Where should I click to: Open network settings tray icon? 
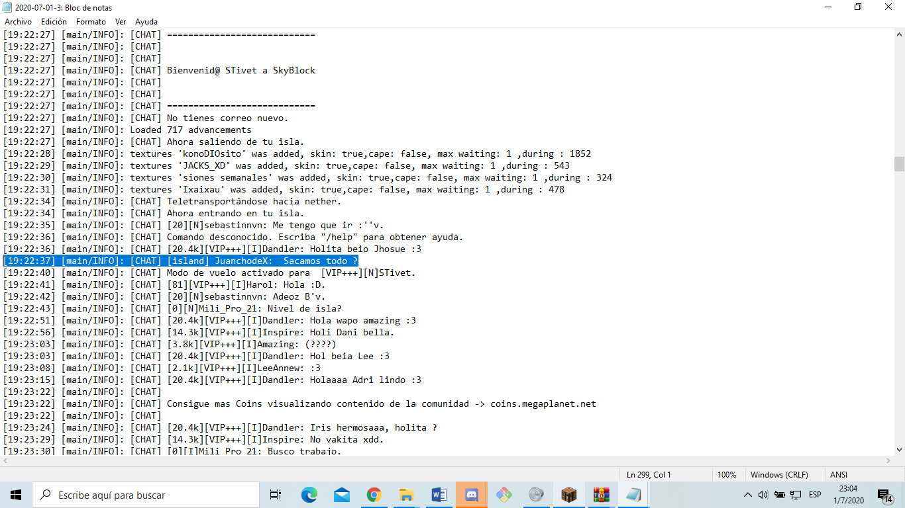tap(796, 495)
